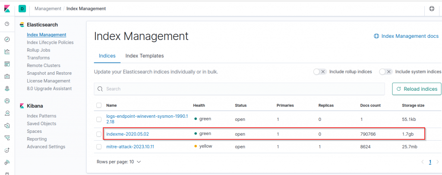This screenshot has width=442, height=175.
Task: Click the indices Search field
Action: click(x=240, y=89)
